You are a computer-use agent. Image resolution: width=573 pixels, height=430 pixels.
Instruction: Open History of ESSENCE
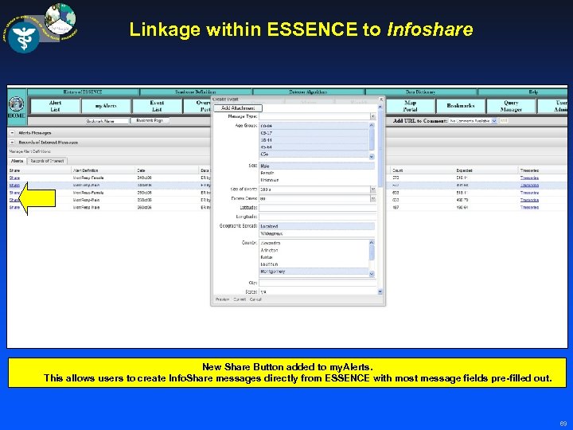coord(83,92)
